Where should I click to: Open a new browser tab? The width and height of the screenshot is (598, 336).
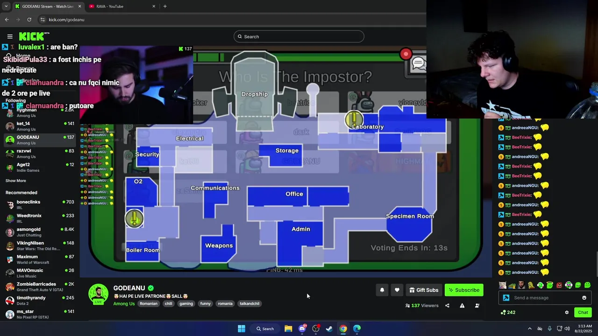click(x=165, y=6)
